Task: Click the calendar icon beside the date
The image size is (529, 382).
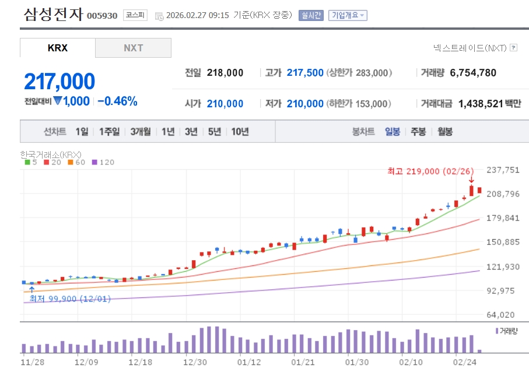Action: click(x=159, y=16)
